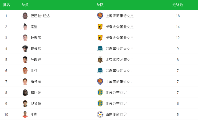Click 倪梦婕 player avatar photo

[25, 104]
